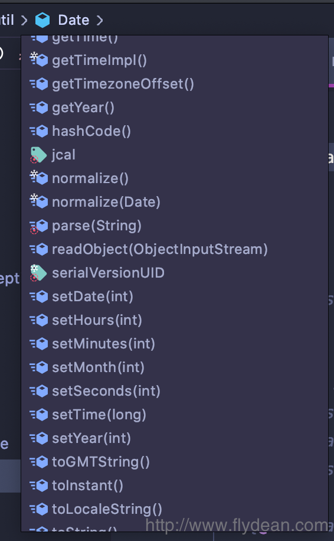Click the method icon next to hashCode()
The image size is (334, 541).
pyautogui.click(x=38, y=131)
